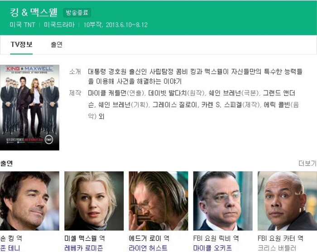This screenshot has height=252, width=317.
Task: Click the 마이클 캐틀먼 director name
Action: point(107,93)
